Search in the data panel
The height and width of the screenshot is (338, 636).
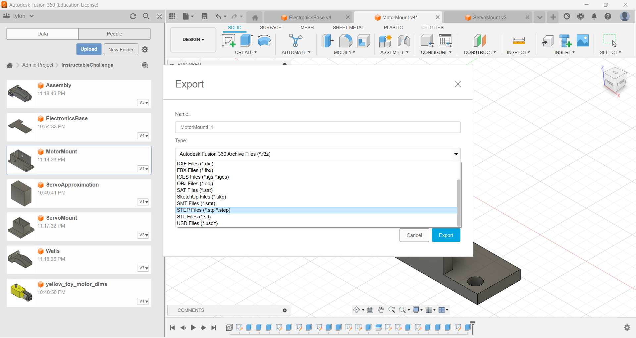[146, 16]
